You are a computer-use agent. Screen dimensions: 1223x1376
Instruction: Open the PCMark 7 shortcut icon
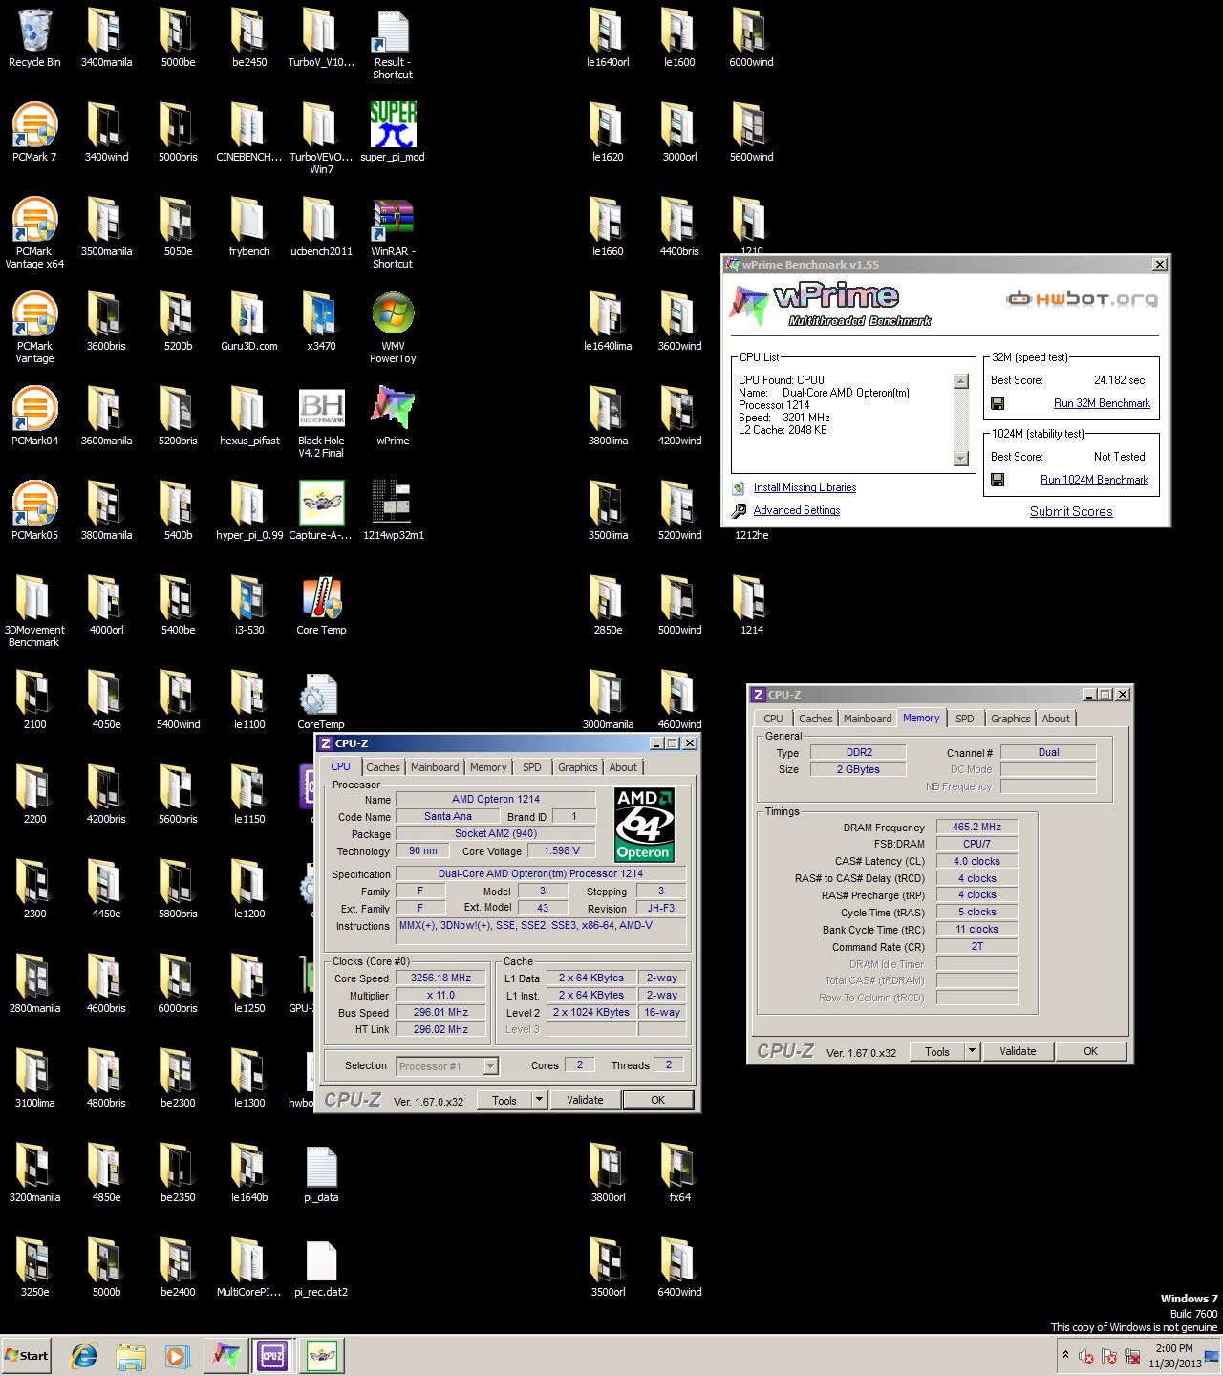[34, 133]
